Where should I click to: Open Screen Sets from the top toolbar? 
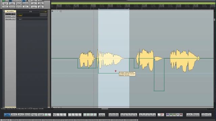tap(5, 4)
